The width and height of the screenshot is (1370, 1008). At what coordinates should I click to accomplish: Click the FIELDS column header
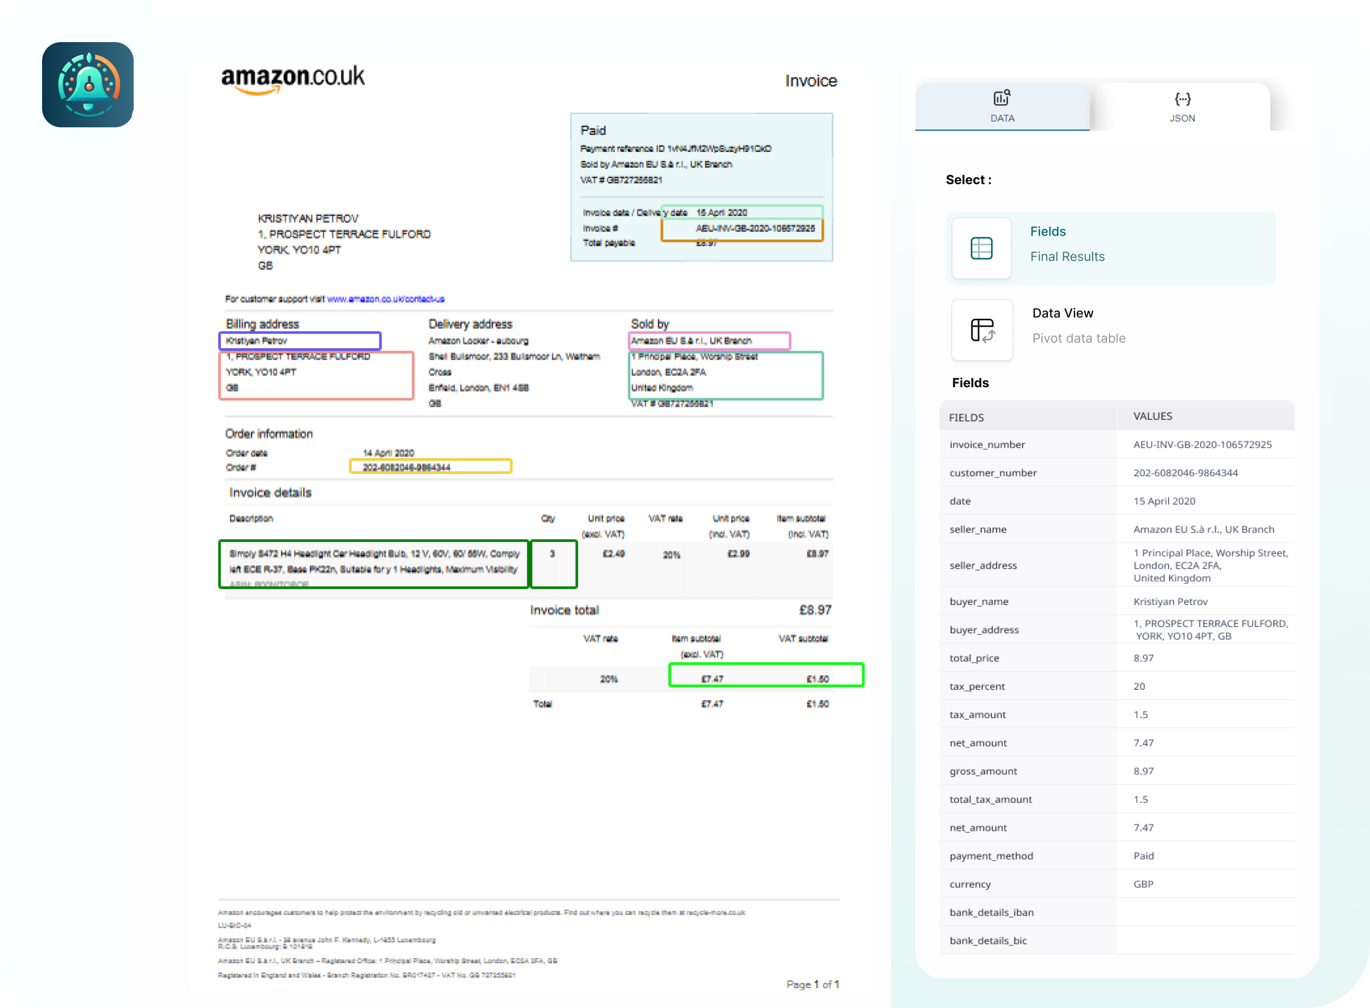[966, 417]
